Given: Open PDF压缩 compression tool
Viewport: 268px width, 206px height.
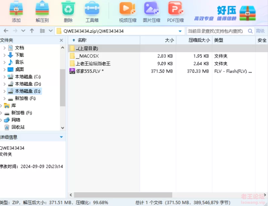Looking at the screenshot, I should 176,10.
